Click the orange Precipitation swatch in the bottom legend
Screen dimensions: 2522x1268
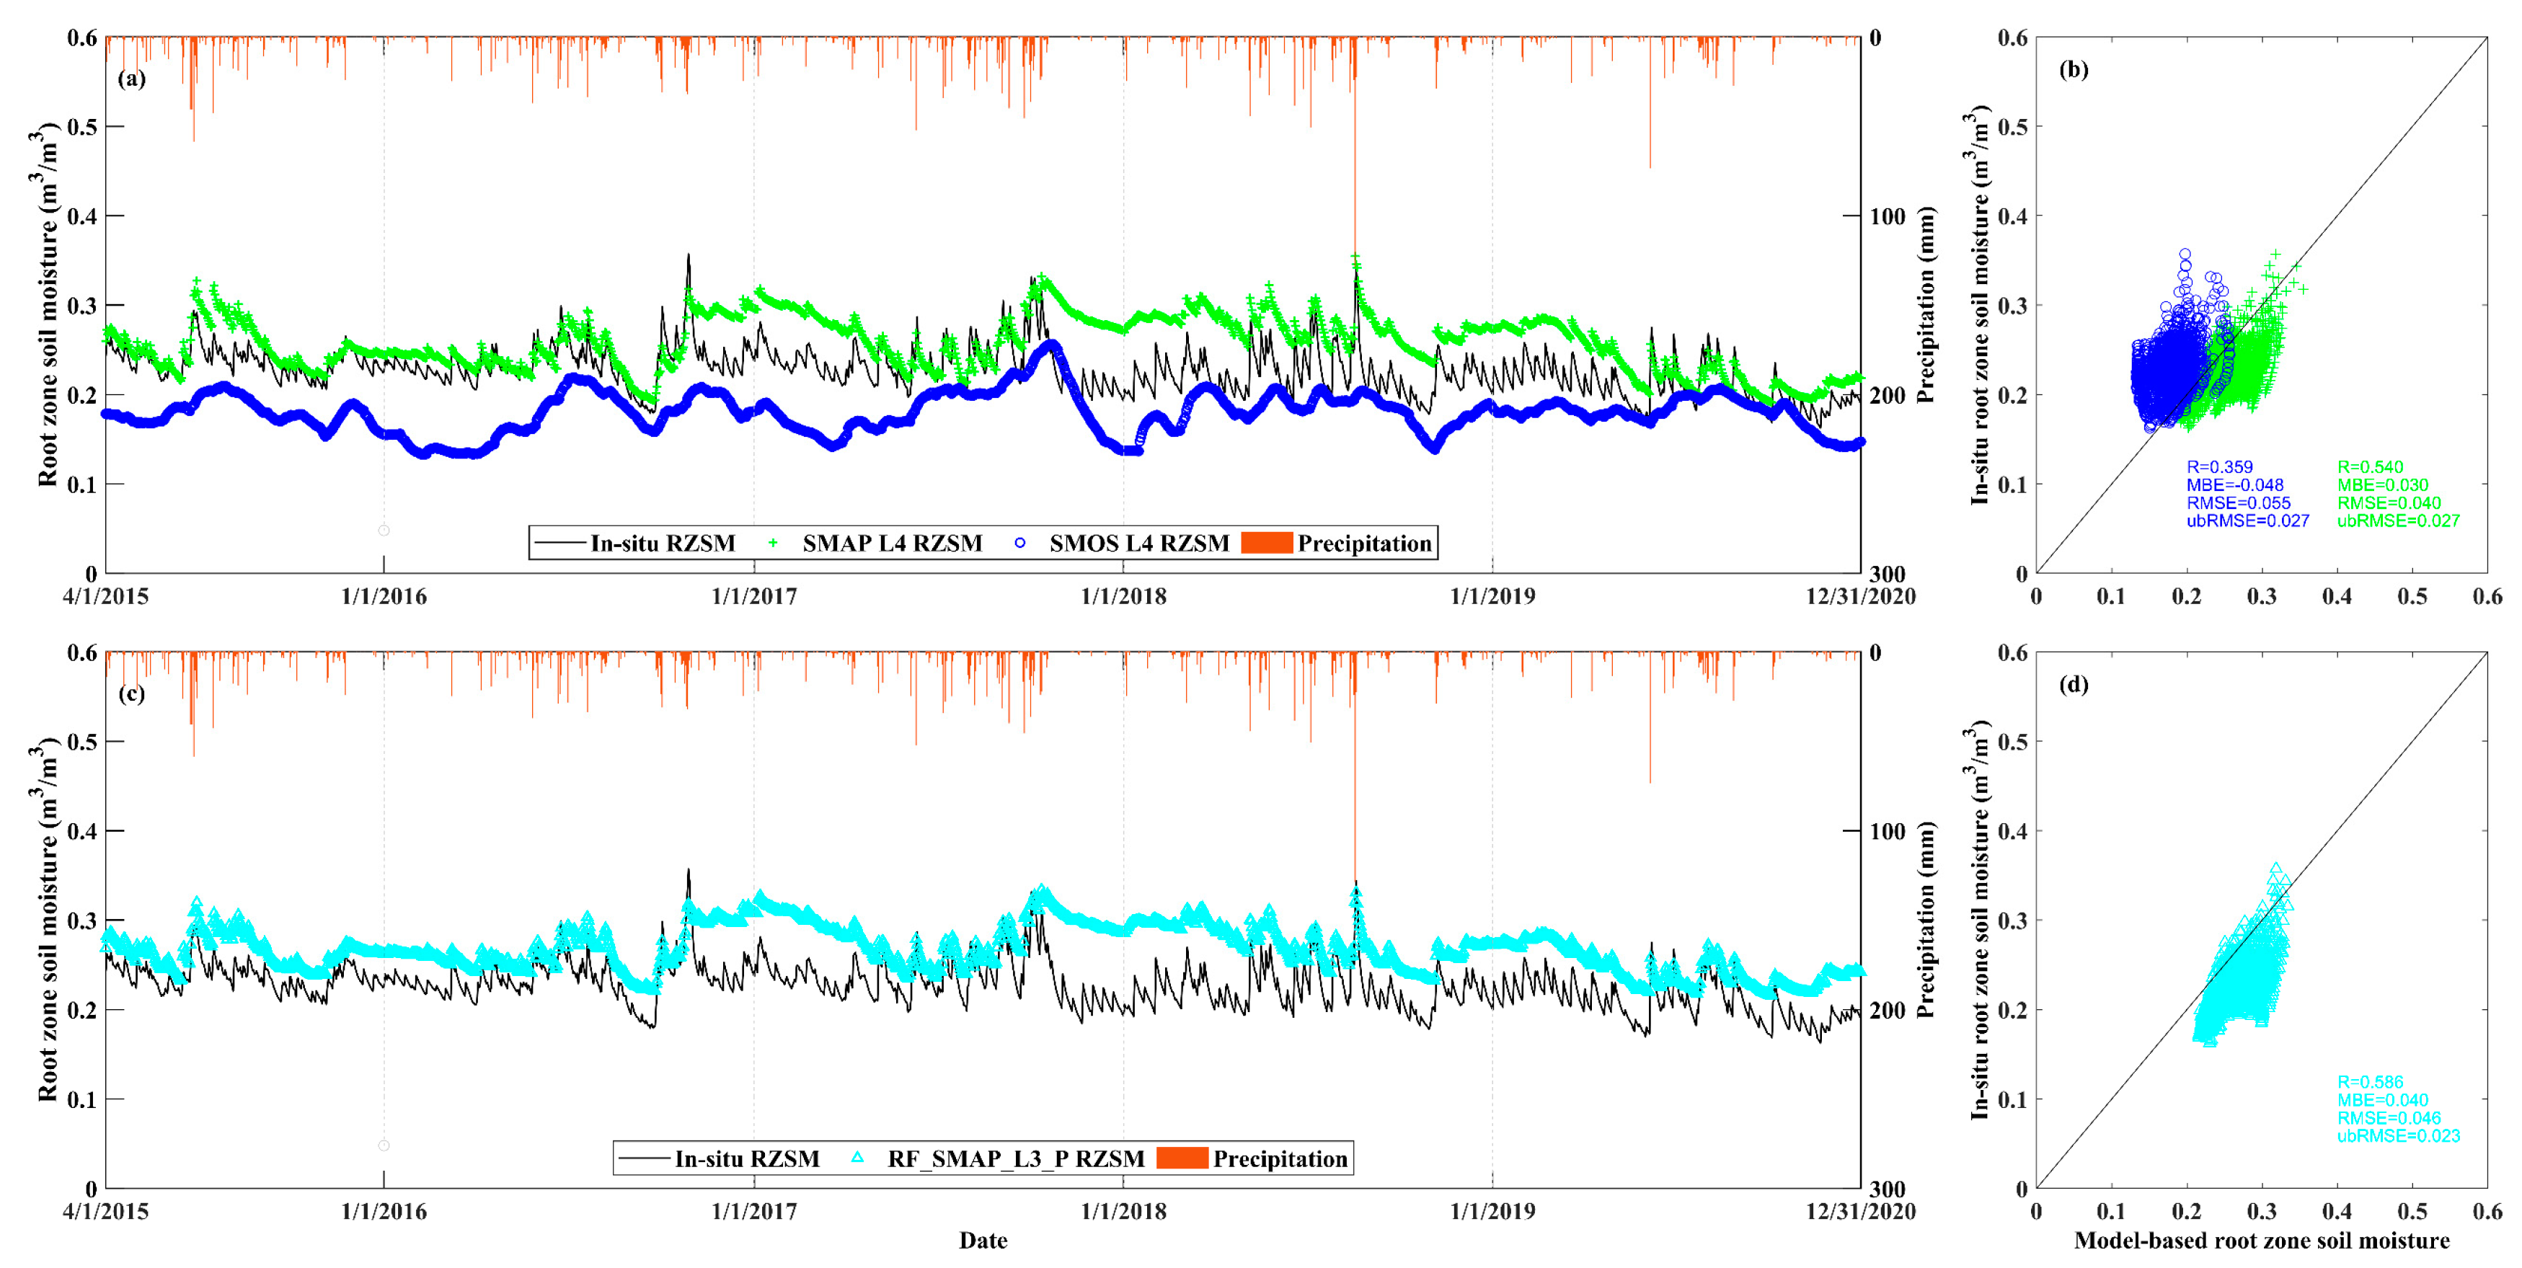pyautogui.click(x=1182, y=1158)
